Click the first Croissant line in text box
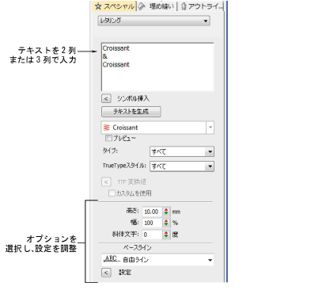The image size is (311, 294). (116, 48)
